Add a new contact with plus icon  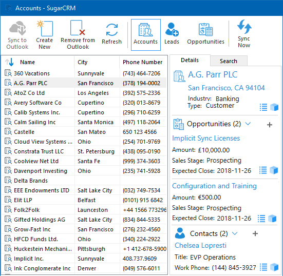click(255, 233)
